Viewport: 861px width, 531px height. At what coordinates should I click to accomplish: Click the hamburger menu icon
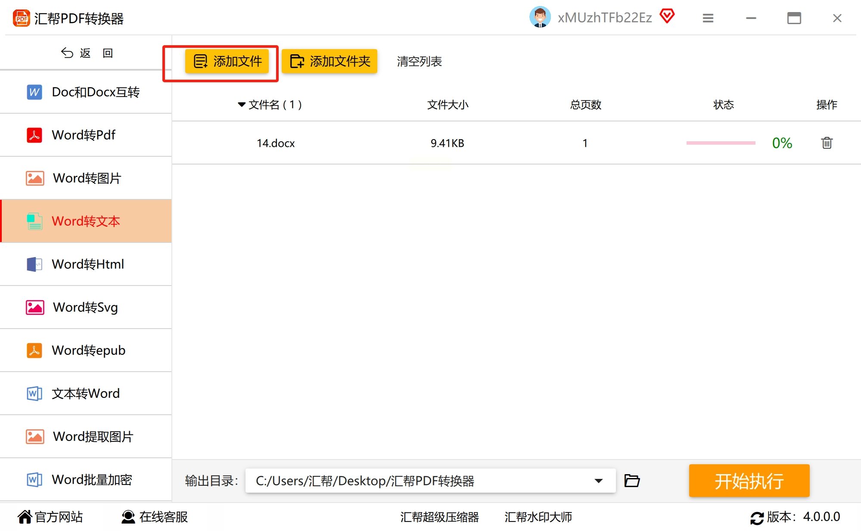tap(708, 18)
